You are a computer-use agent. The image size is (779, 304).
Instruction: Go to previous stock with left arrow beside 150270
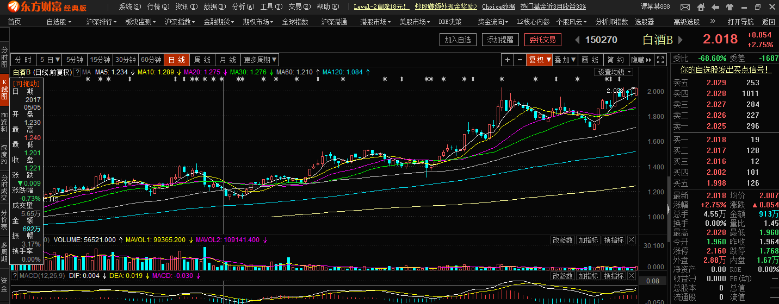coord(577,40)
